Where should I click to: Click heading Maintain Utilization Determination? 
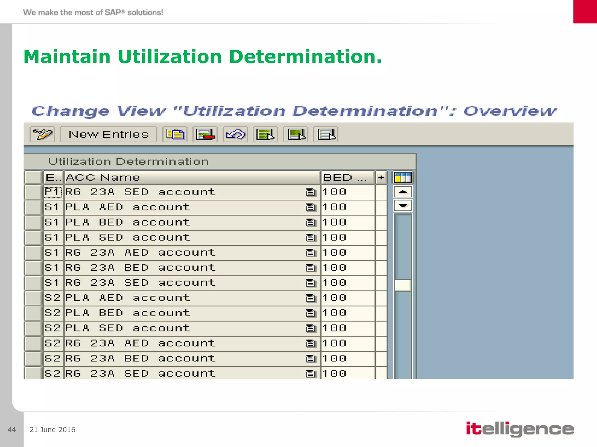203,56
